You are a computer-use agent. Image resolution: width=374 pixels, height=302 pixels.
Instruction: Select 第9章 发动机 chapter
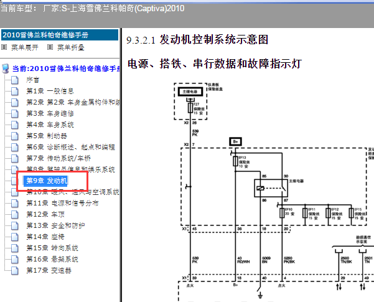47,181
